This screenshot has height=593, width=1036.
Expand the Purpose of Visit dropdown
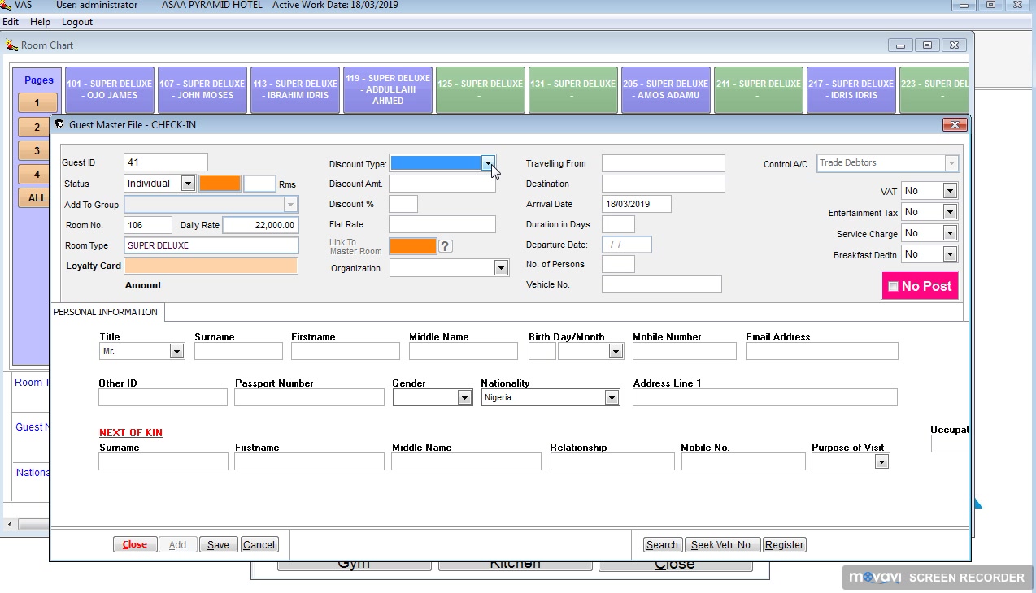point(881,462)
